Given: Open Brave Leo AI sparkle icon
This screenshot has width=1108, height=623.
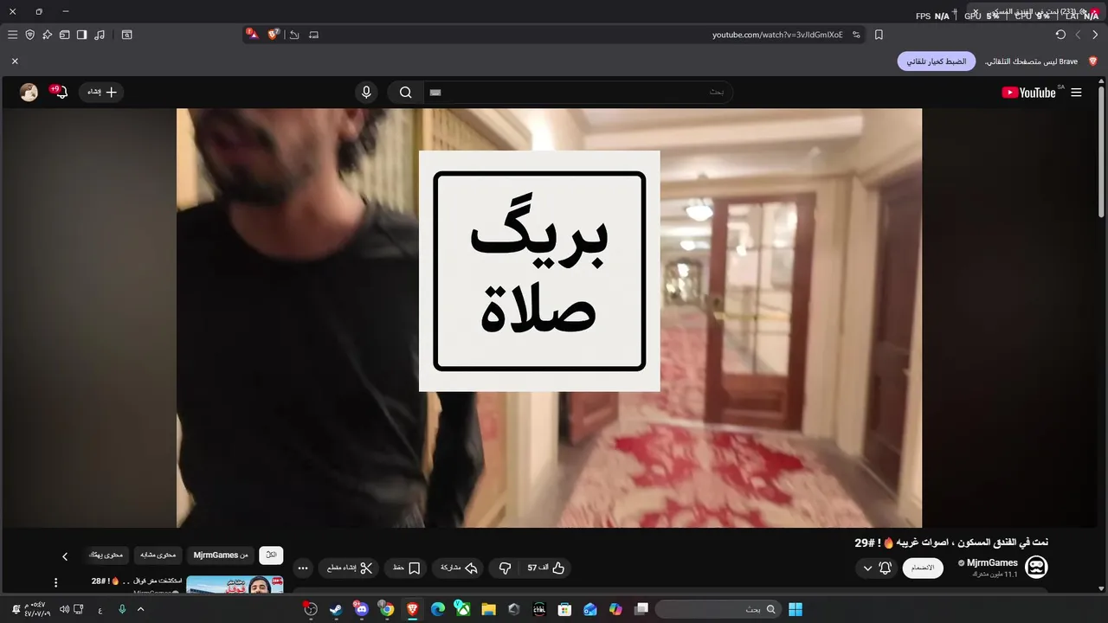Looking at the screenshot, I should (x=47, y=35).
